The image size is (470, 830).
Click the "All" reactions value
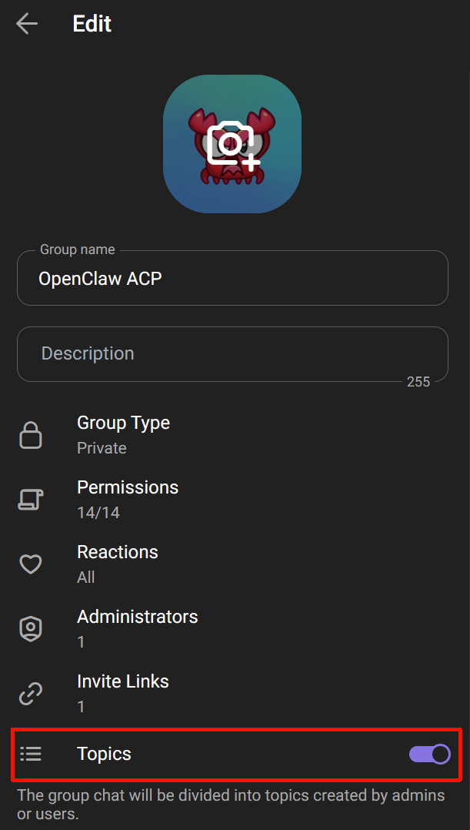[x=86, y=577]
